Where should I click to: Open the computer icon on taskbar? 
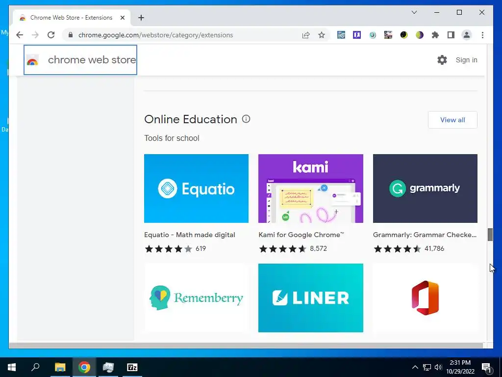[x=108, y=367]
